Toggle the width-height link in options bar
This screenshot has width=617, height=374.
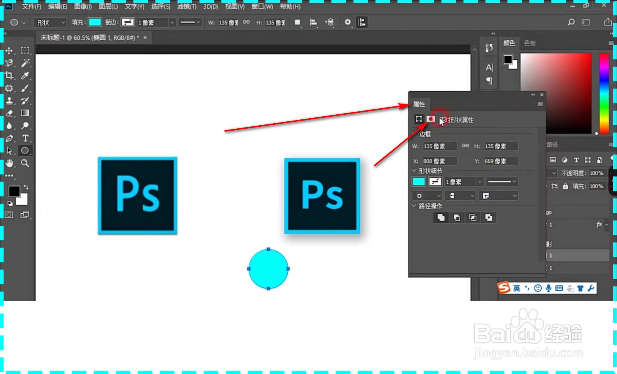point(246,22)
